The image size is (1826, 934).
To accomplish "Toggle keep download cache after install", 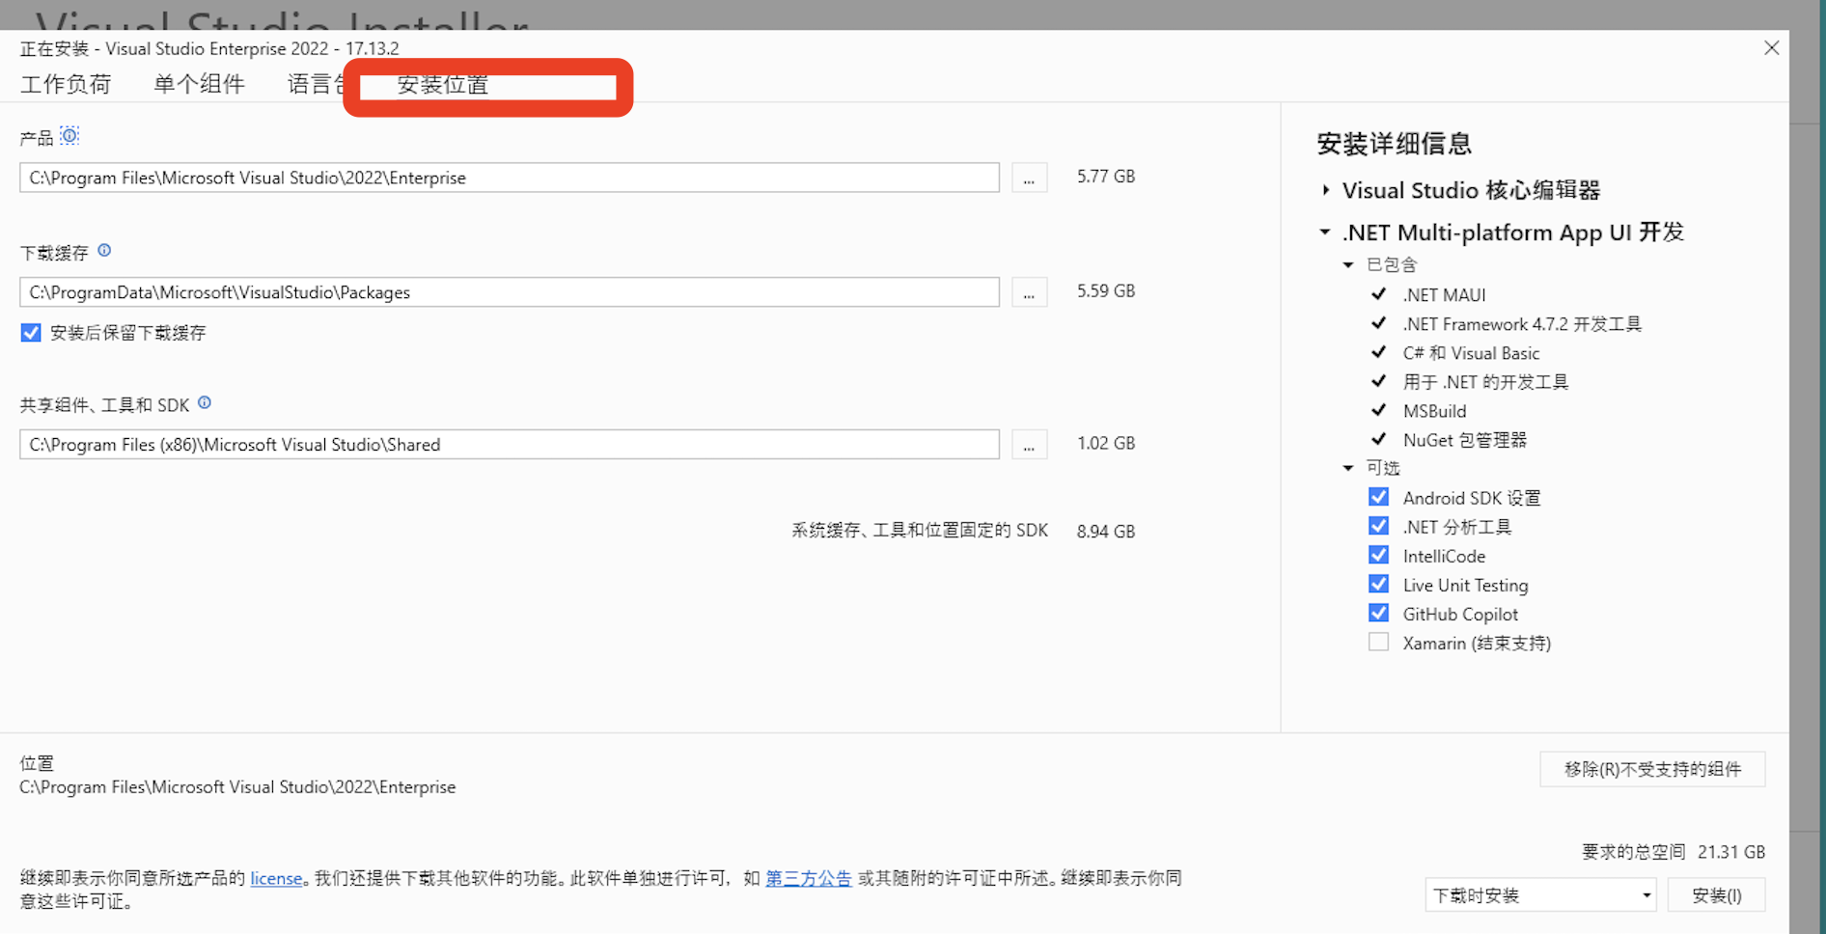I will pyautogui.click(x=31, y=333).
